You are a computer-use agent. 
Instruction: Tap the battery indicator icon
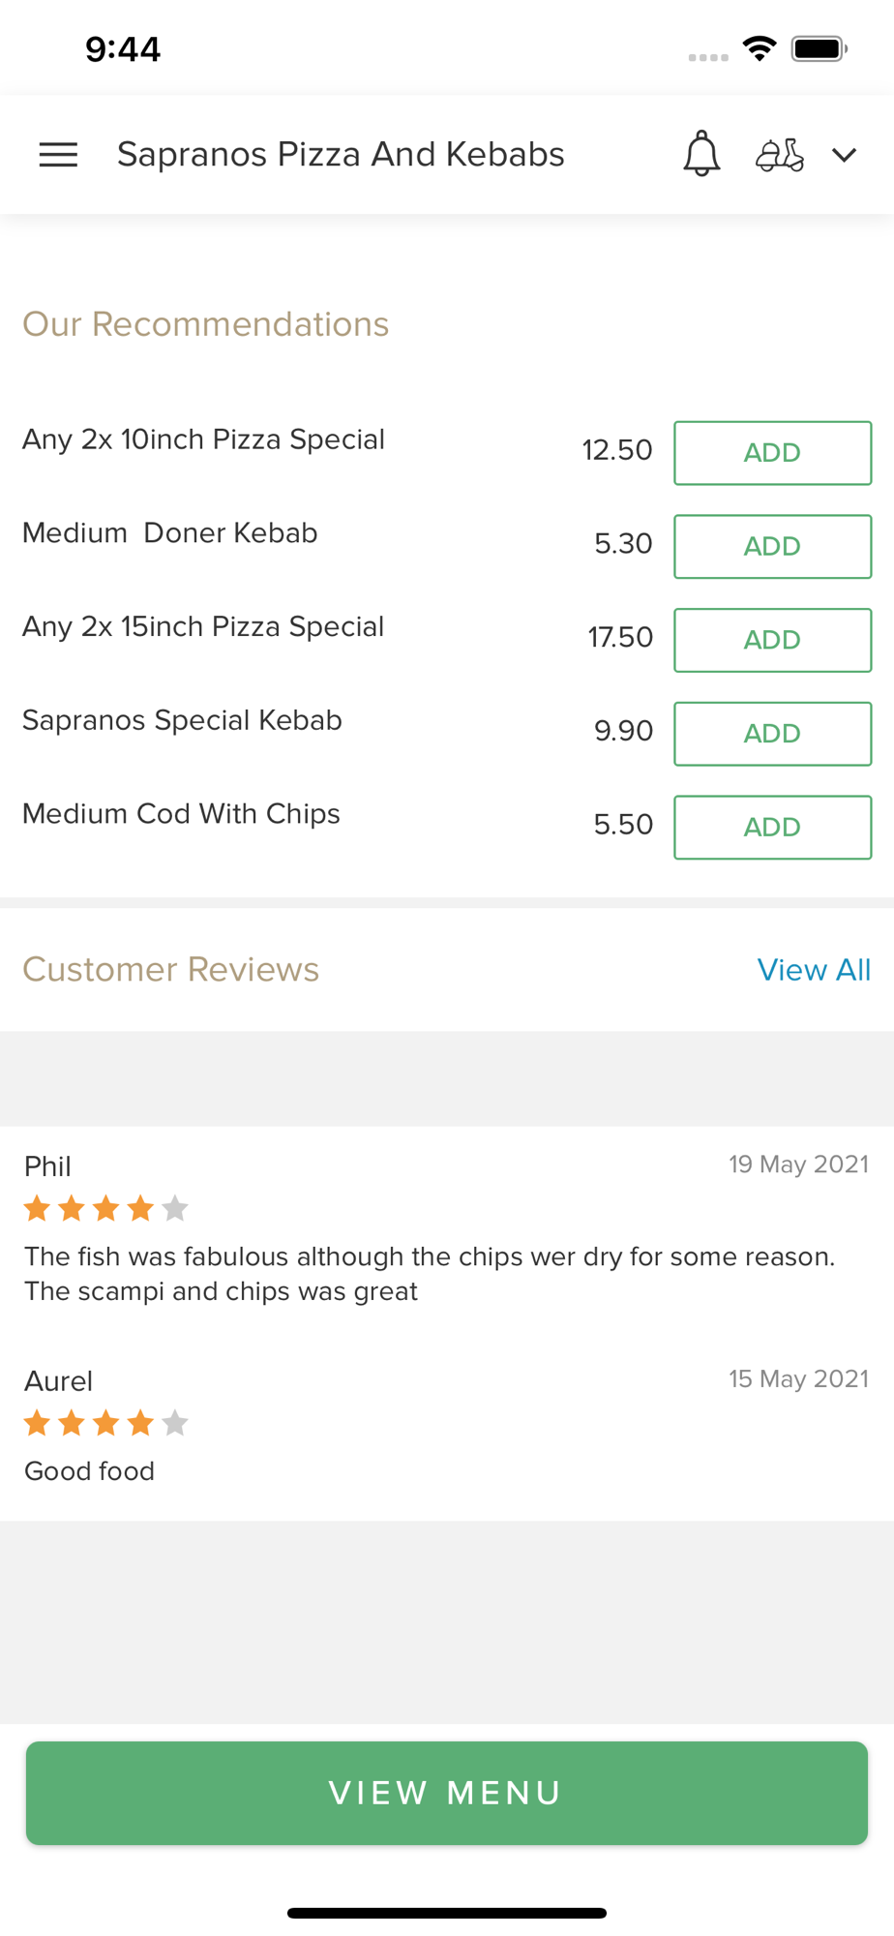(819, 48)
